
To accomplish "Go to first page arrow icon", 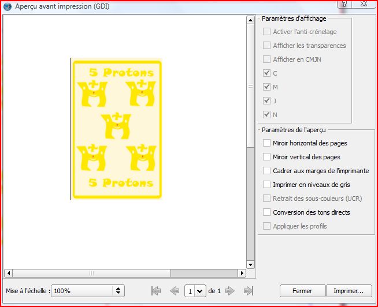I will tap(156, 291).
